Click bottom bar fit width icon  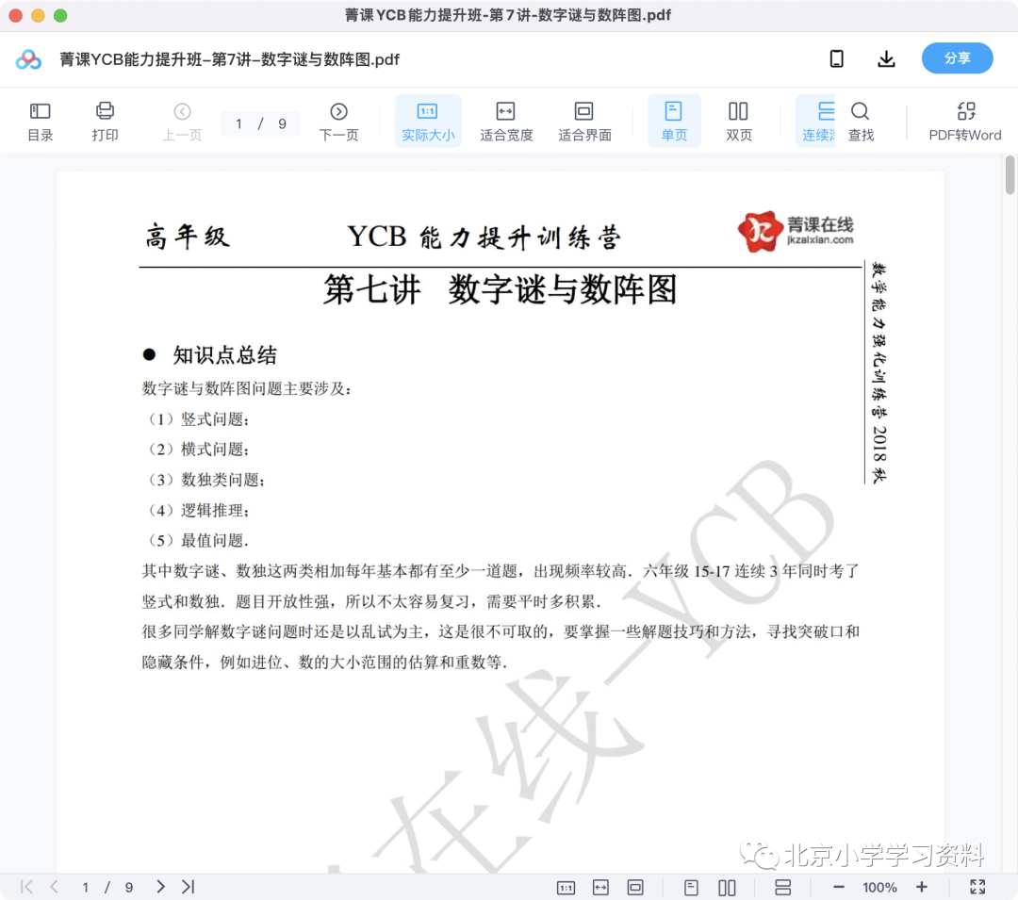[x=600, y=887]
